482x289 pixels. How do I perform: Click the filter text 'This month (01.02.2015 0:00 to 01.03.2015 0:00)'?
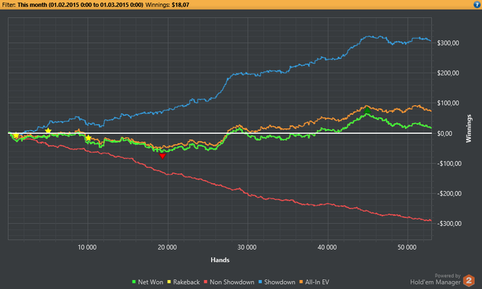[81, 5]
